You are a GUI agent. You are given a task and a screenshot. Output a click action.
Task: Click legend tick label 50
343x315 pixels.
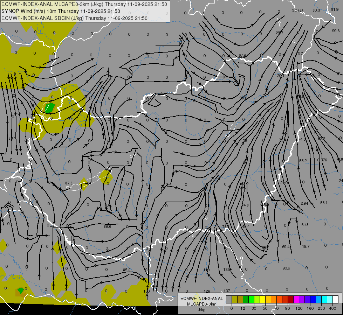click(265, 308)
